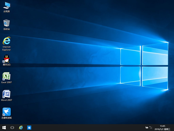Screen dimensions: 174x131
Task: Open the Store app on taskbar
Action: click(x=29, y=128)
